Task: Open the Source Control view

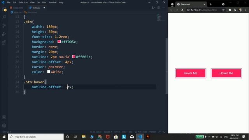Action: tap(4, 26)
